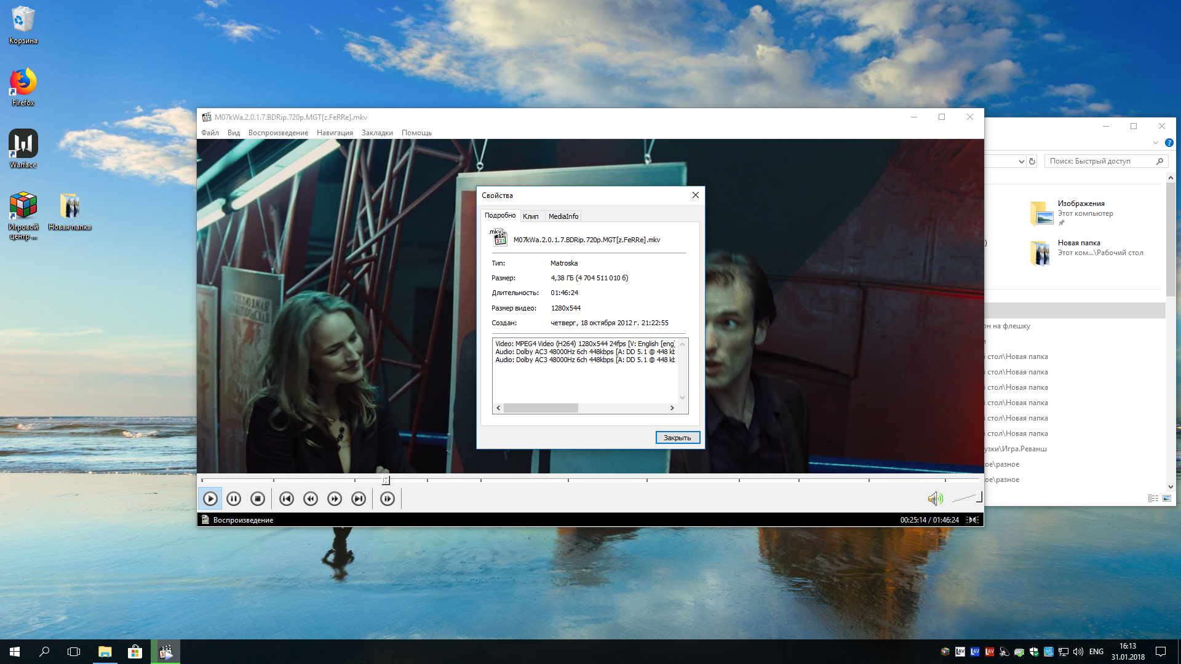Click the fast-forward (increase speed) button
1181x664 pixels.
(x=335, y=499)
